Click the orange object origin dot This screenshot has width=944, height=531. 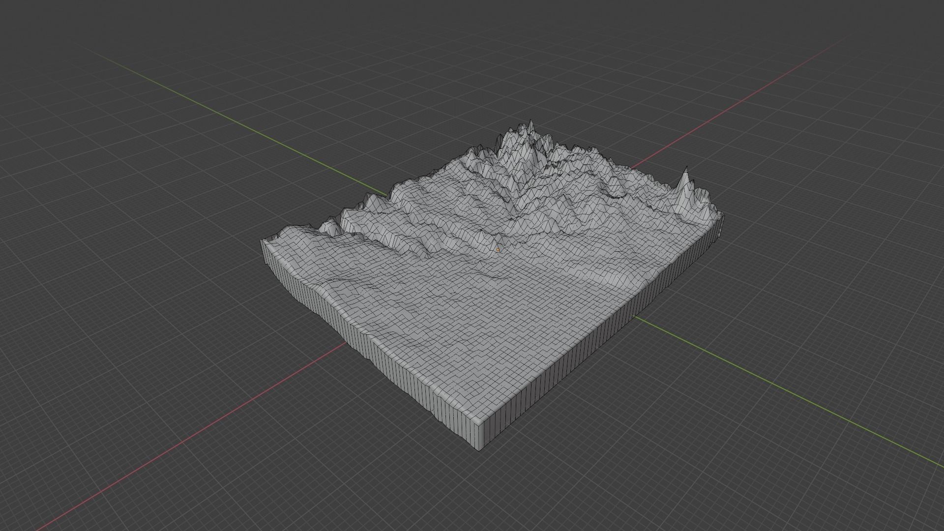pos(498,250)
